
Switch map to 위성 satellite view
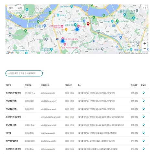20,8
